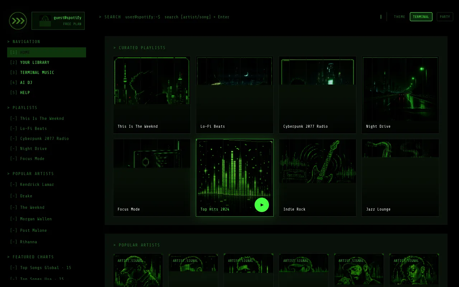This screenshot has width=459, height=287.
Task: Collapse POPULAR ARTISTS sidebar section header
Action: pos(30,174)
